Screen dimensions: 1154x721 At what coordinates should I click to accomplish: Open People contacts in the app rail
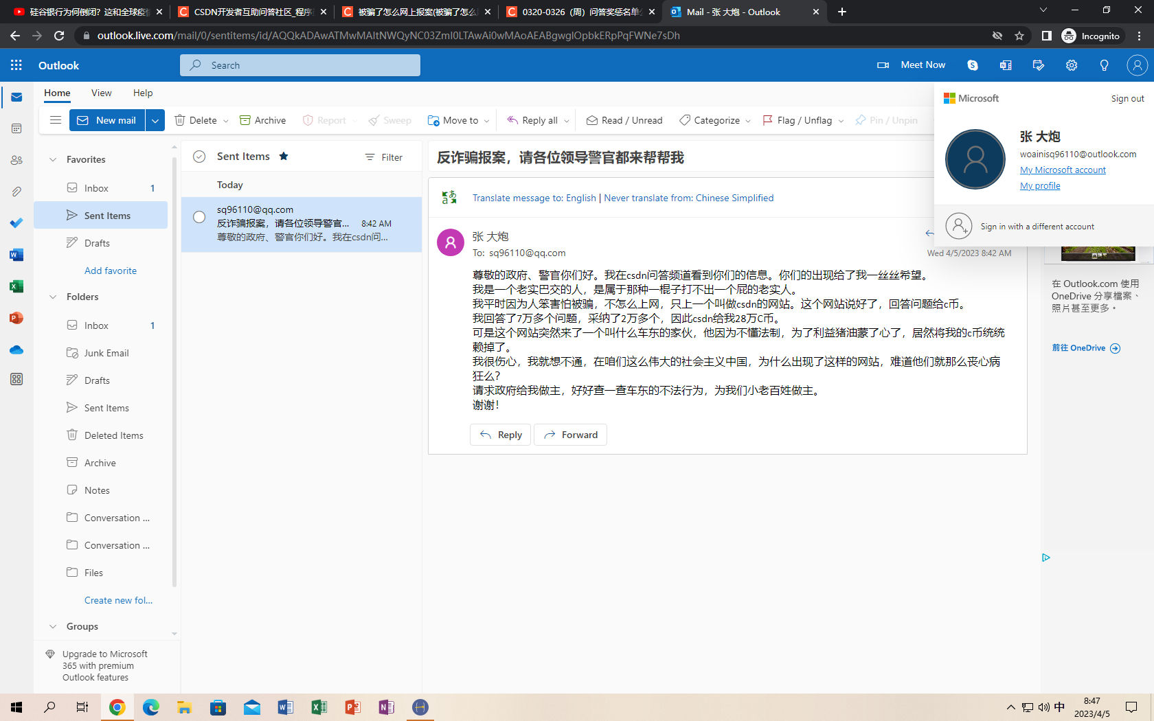click(16, 160)
